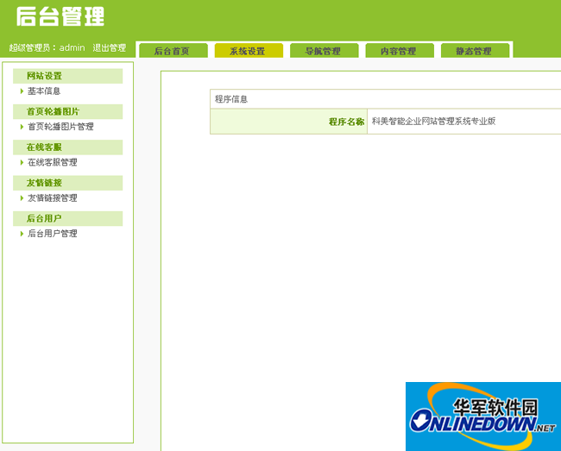
Task: Go to the 内容管理 tab
Action: [x=400, y=51]
